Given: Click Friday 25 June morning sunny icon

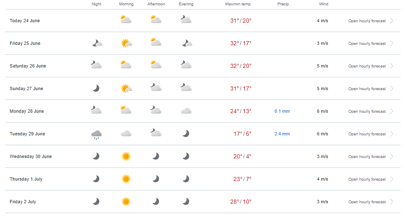Looking at the screenshot, I should pos(127,43).
